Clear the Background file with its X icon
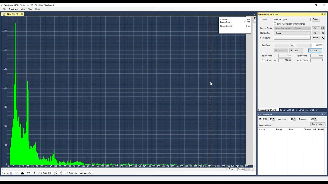This screenshot has width=328, height=184. click(323, 38)
